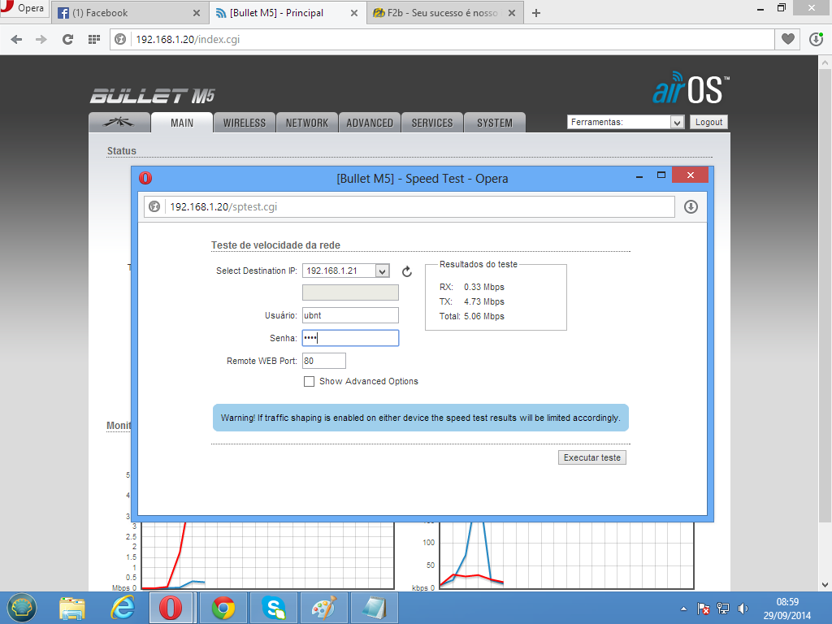This screenshot has width=832, height=624.
Task: Select the MAIN tab
Action: (182, 123)
